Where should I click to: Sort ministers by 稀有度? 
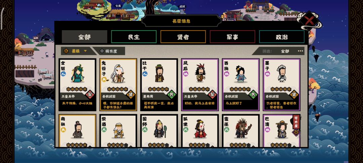(109, 51)
